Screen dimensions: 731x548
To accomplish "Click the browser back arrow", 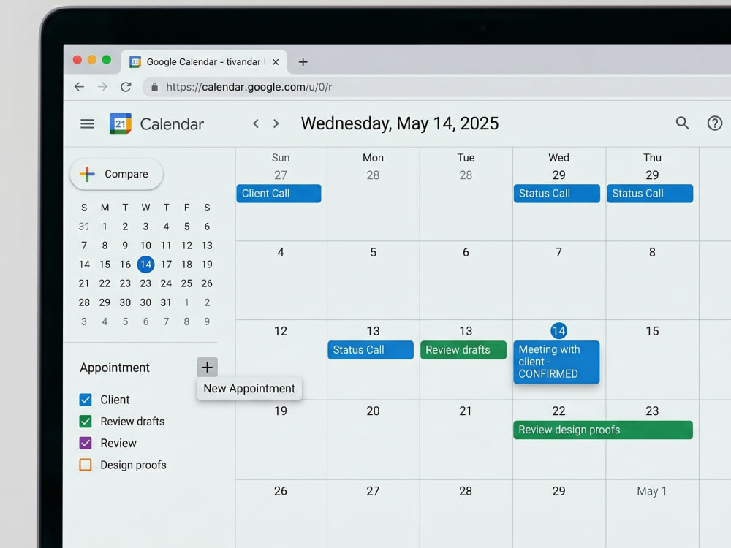I will point(79,87).
